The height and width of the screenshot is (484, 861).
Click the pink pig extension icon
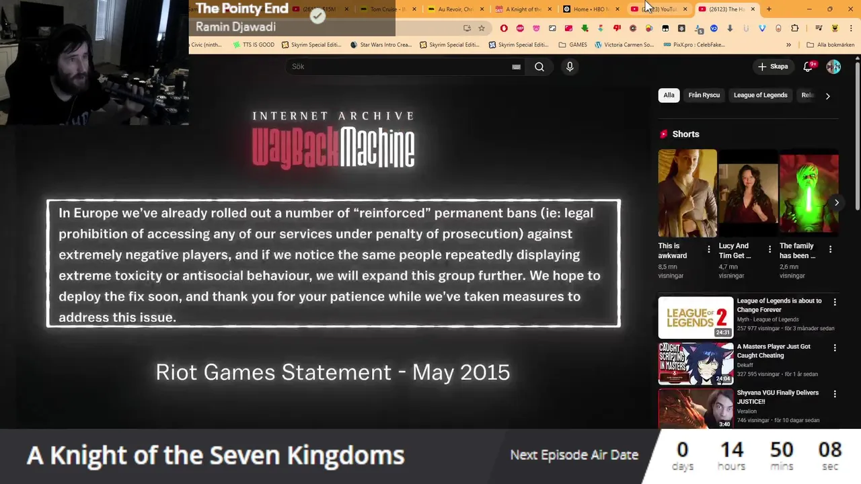[536, 28]
